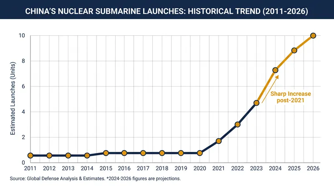This screenshot has width=334, height=186.
Task: Click the 2011 data point marker
Action: 30,156
